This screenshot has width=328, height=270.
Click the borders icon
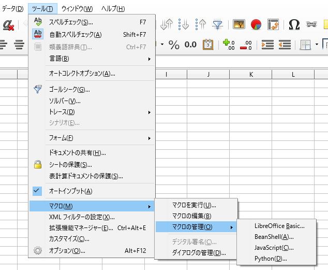tap(305, 45)
